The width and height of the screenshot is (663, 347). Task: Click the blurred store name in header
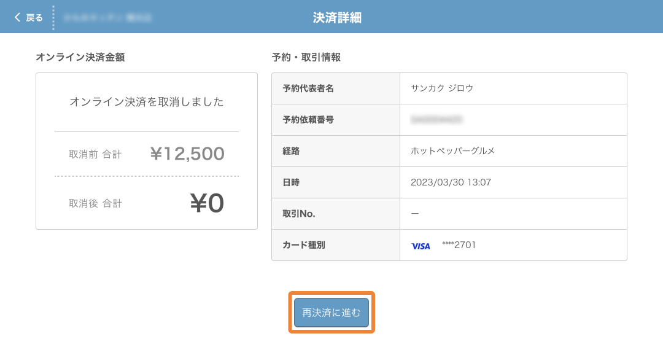107,18
